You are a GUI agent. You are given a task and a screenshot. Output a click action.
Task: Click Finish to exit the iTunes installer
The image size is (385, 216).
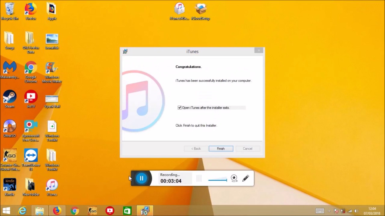(221, 148)
